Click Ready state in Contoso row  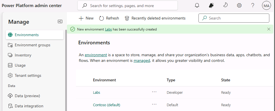[x=226, y=105]
